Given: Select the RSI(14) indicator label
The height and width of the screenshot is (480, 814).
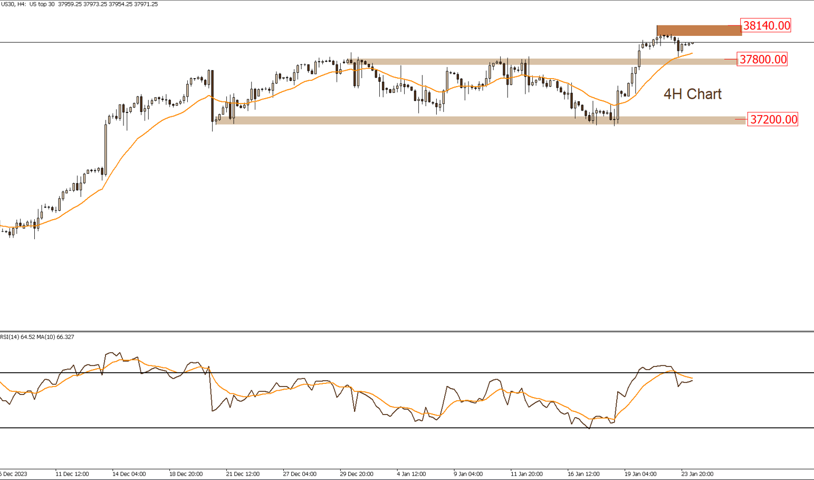Looking at the screenshot, I should point(16,336).
